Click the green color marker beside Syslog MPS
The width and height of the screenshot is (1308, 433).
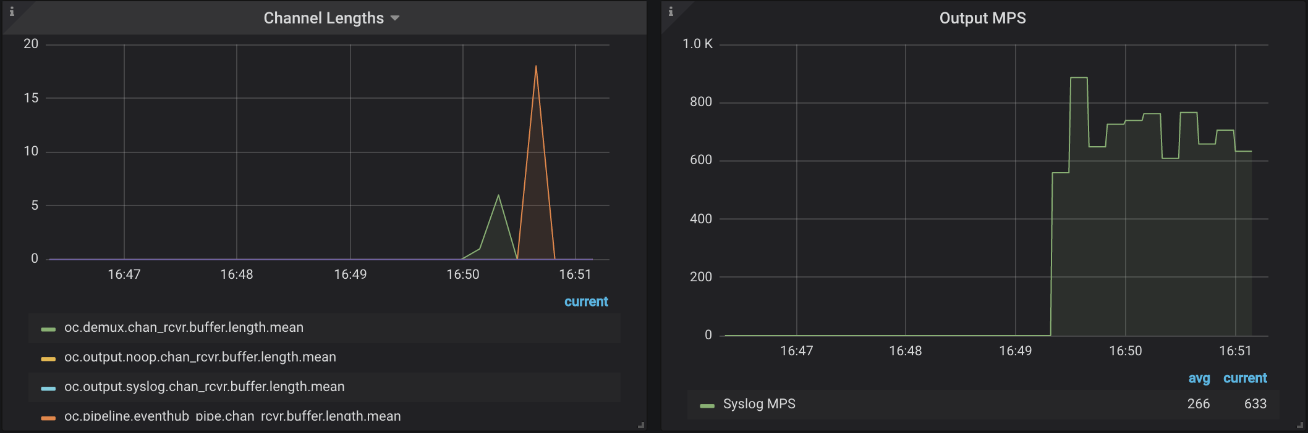pyautogui.click(x=707, y=405)
